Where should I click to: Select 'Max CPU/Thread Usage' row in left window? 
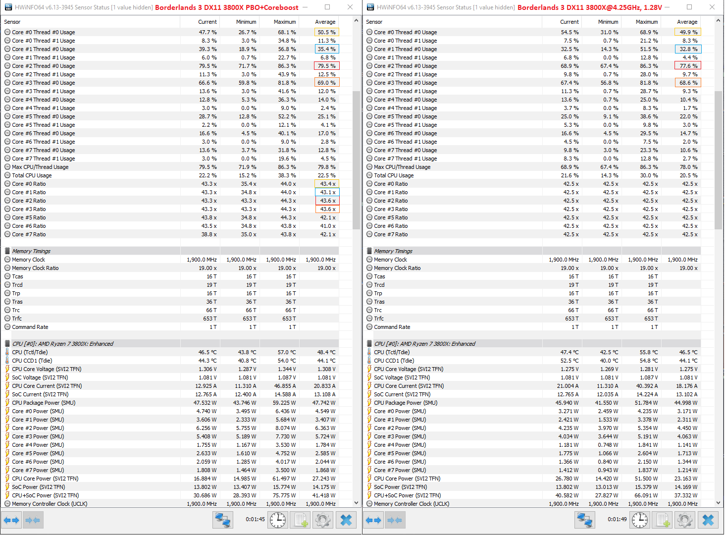coord(170,167)
